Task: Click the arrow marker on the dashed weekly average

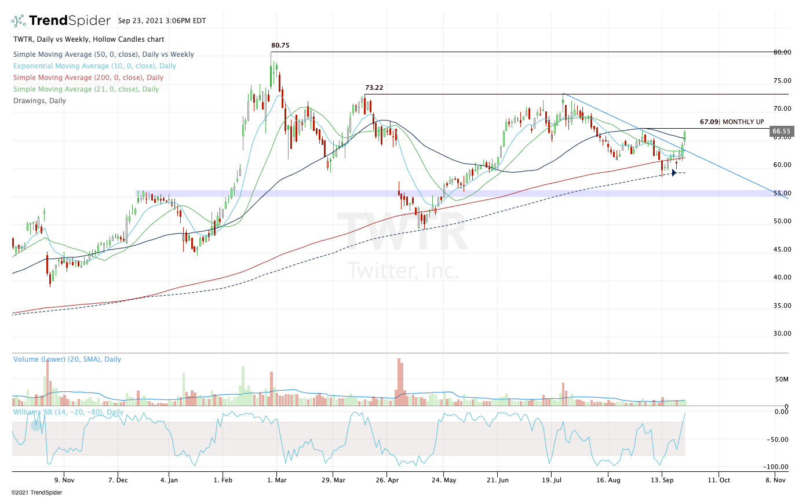Action: (674, 173)
